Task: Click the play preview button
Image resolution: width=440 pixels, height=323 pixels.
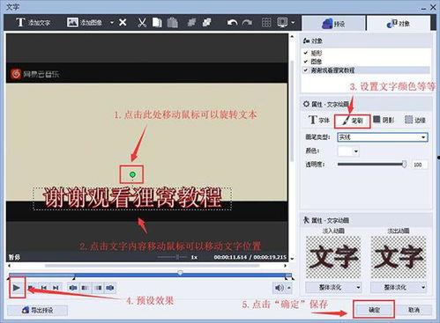Action: (17, 288)
